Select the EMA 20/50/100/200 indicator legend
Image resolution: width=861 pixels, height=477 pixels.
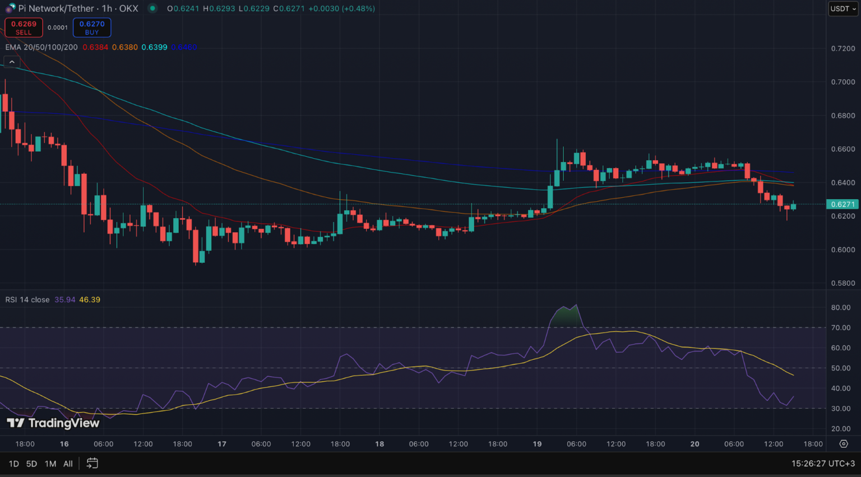41,47
